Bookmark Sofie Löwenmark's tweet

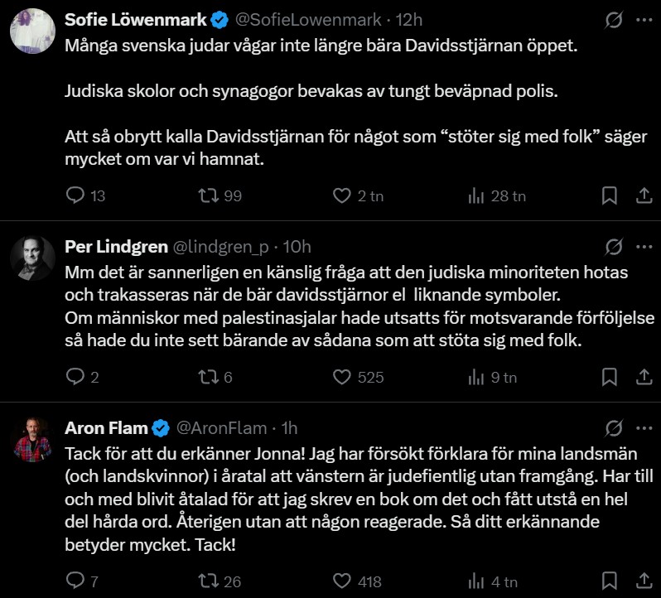coord(609,195)
